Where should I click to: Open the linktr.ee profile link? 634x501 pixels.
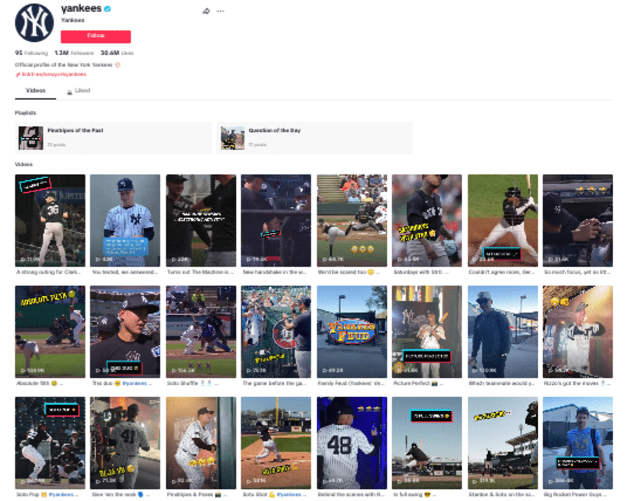pos(54,74)
